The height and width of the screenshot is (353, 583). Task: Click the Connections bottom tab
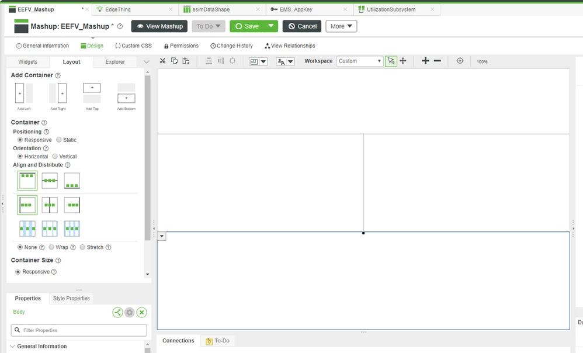click(x=178, y=341)
